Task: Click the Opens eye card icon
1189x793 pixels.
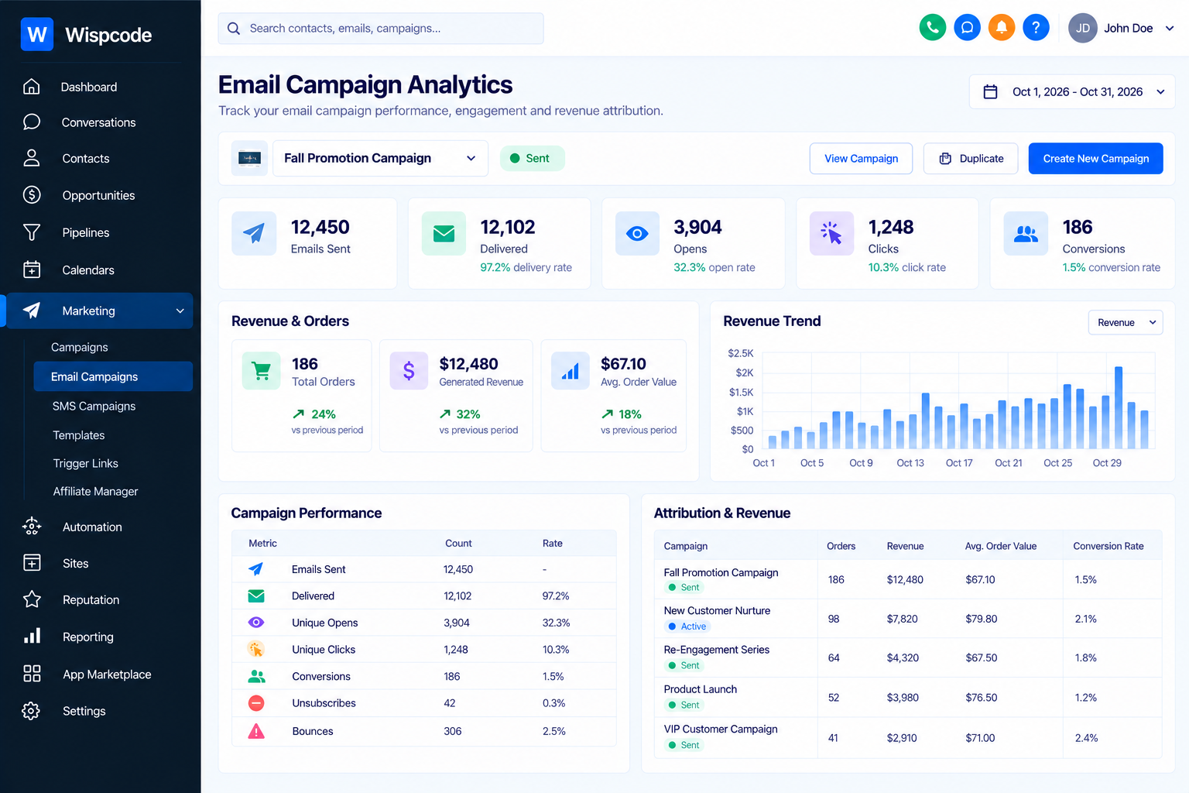Action: 637,233
